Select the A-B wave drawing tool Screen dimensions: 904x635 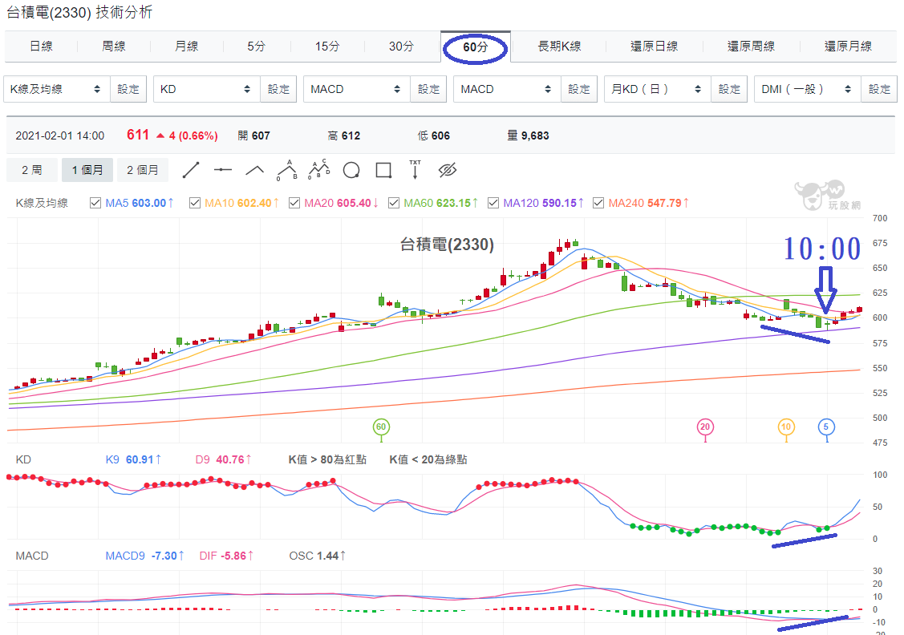(x=286, y=170)
